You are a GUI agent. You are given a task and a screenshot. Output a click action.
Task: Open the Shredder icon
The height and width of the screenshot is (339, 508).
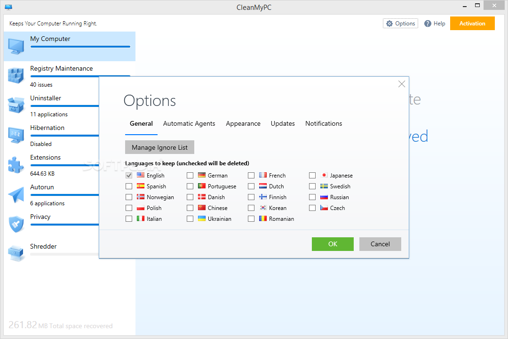click(16, 253)
